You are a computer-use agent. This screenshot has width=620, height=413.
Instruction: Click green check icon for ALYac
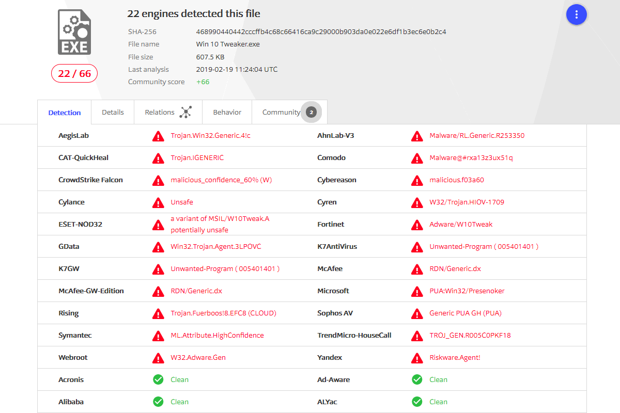pyautogui.click(x=417, y=402)
